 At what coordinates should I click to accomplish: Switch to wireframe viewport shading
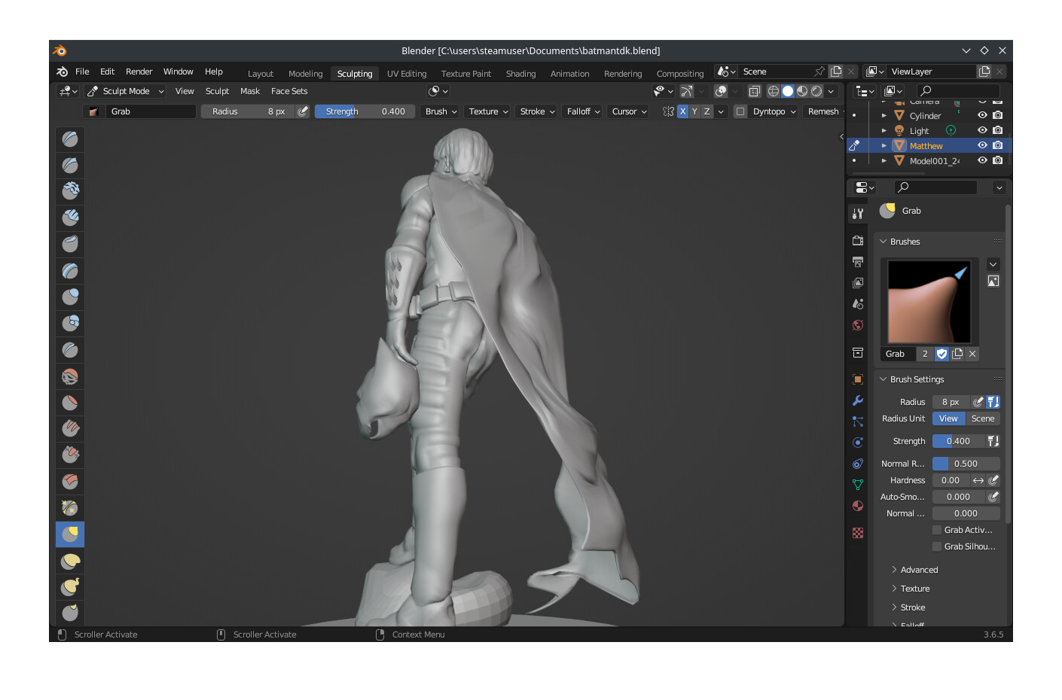773,91
